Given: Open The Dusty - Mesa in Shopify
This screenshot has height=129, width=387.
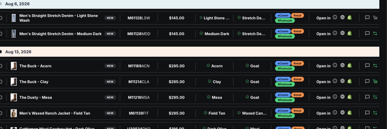Looking at the screenshot, I should coord(349,97).
